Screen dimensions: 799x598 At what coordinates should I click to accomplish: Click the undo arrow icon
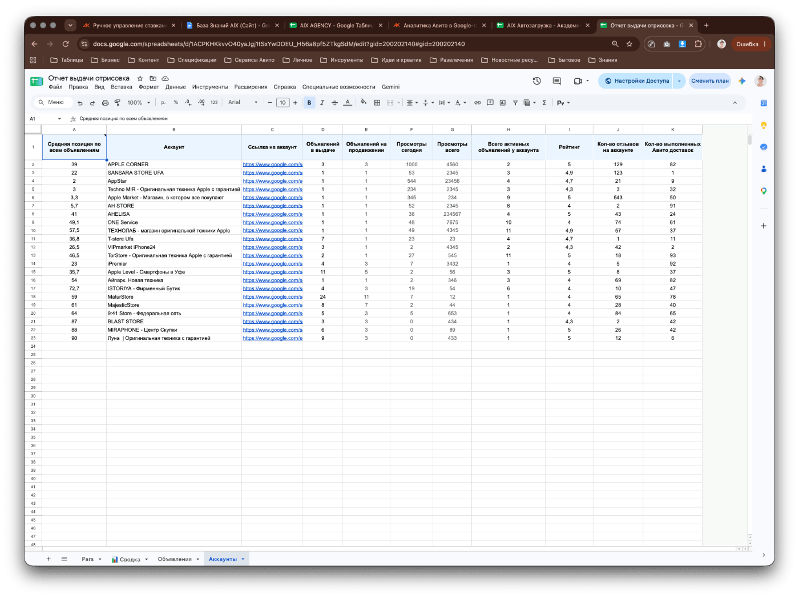tap(80, 103)
